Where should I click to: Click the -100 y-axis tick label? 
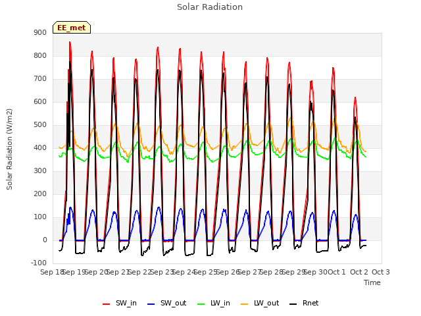coord(39,263)
